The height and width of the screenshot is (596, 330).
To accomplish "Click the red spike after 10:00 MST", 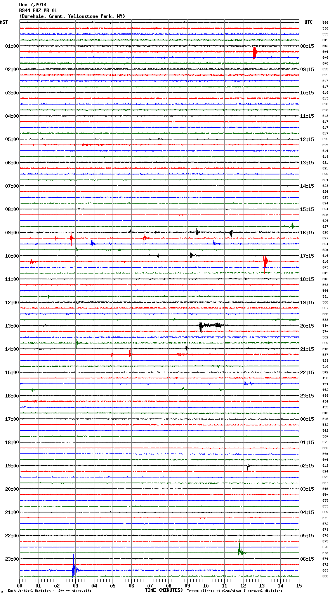I will click(x=265, y=262).
